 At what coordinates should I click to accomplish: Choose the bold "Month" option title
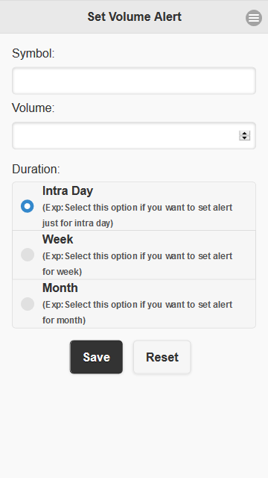[x=60, y=288]
